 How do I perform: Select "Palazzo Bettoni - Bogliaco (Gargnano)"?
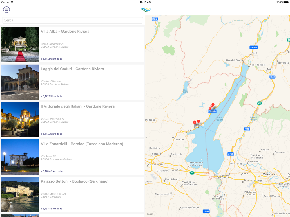coord(75,181)
